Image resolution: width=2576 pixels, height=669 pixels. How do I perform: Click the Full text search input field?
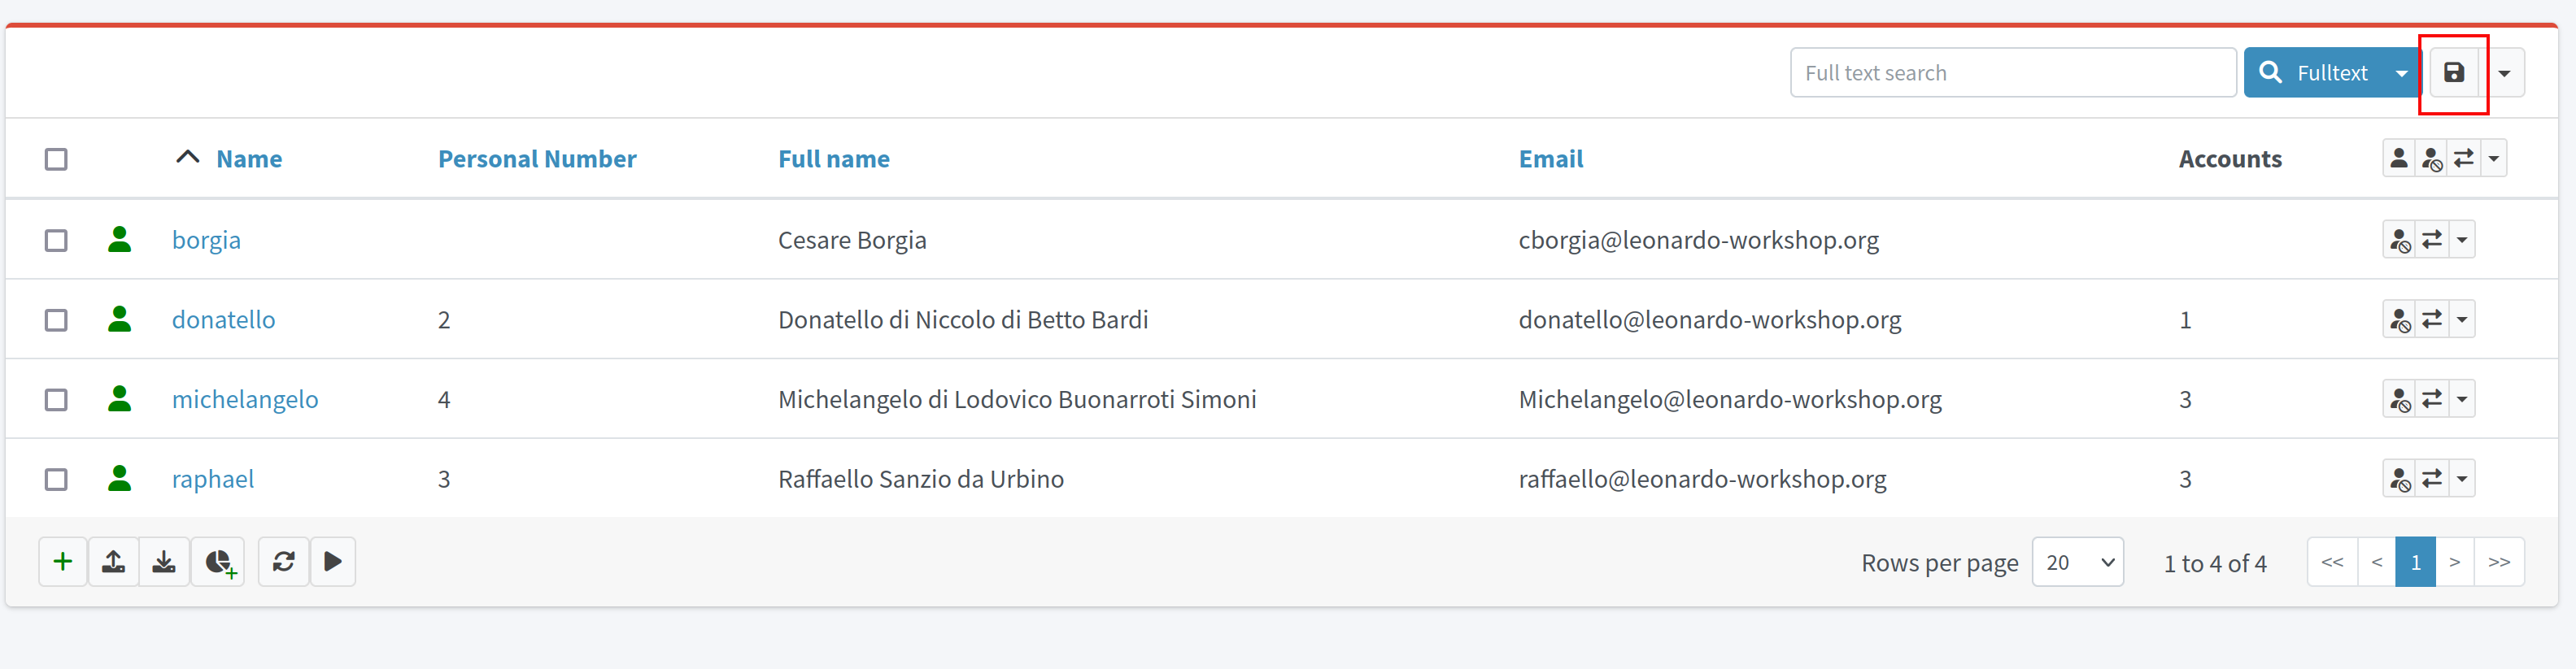coord(2012,73)
